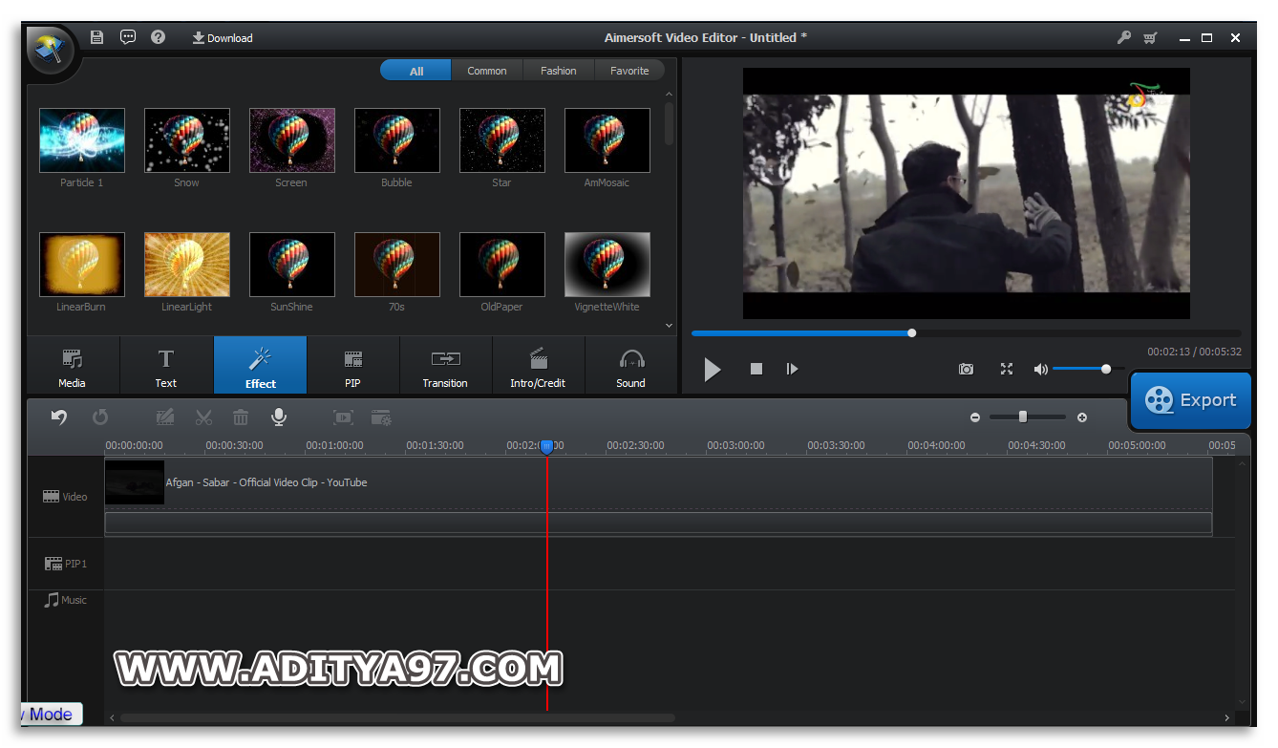Screen dimensions: 1278x748
Task: Click the face-off frame icon in timeline toolbar
Action: pos(343,417)
